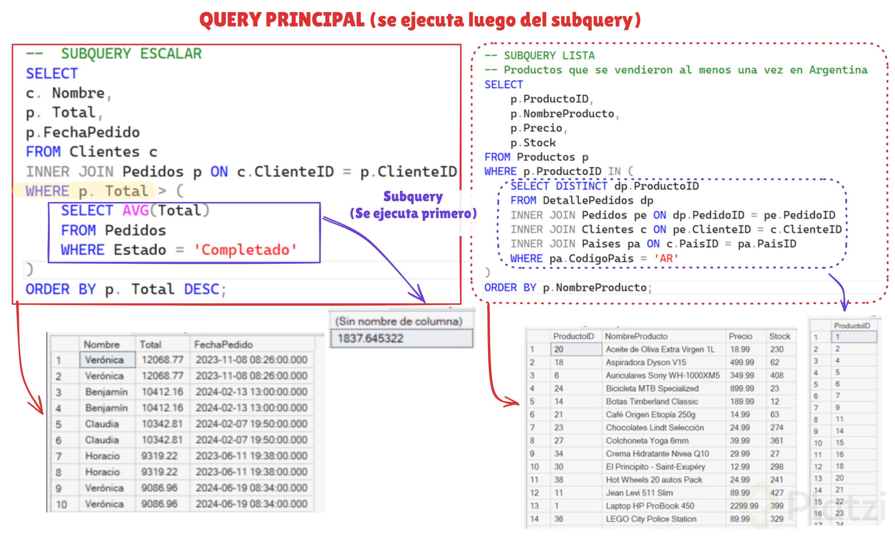This screenshot has width=895, height=536.
Task: Click the 'Completado' string in the subquery
Action: (245, 250)
